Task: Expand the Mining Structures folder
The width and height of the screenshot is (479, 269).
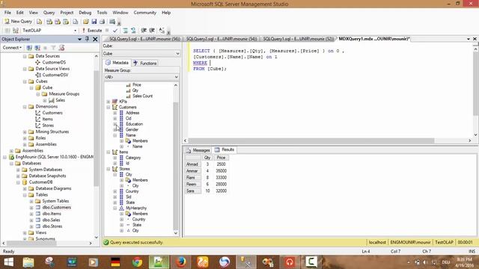Action: [x=25, y=132]
